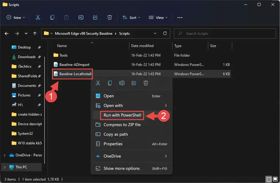Image resolution: width=280 pixels, height=183 pixels.
Task: Click the Search Scripts field
Action: [x=225, y=34]
